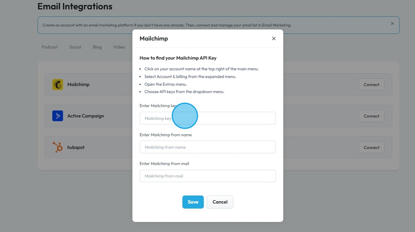Go to the Video tab
The height and width of the screenshot is (232, 415).
(119, 47)
